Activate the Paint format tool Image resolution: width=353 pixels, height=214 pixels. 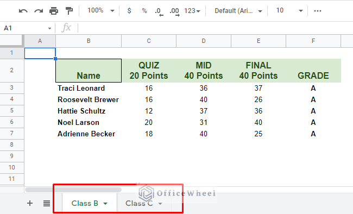click(x=69, y=10)
